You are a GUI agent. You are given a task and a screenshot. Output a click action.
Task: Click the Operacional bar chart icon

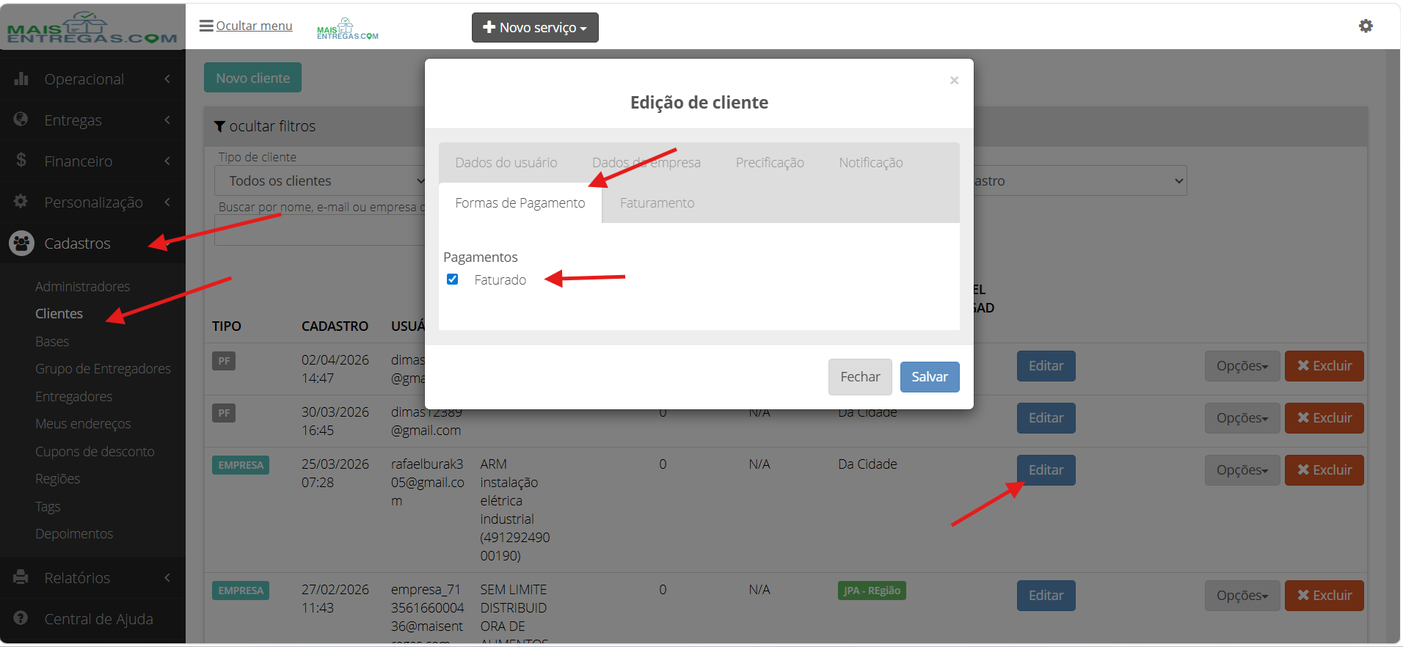point(21,78)
